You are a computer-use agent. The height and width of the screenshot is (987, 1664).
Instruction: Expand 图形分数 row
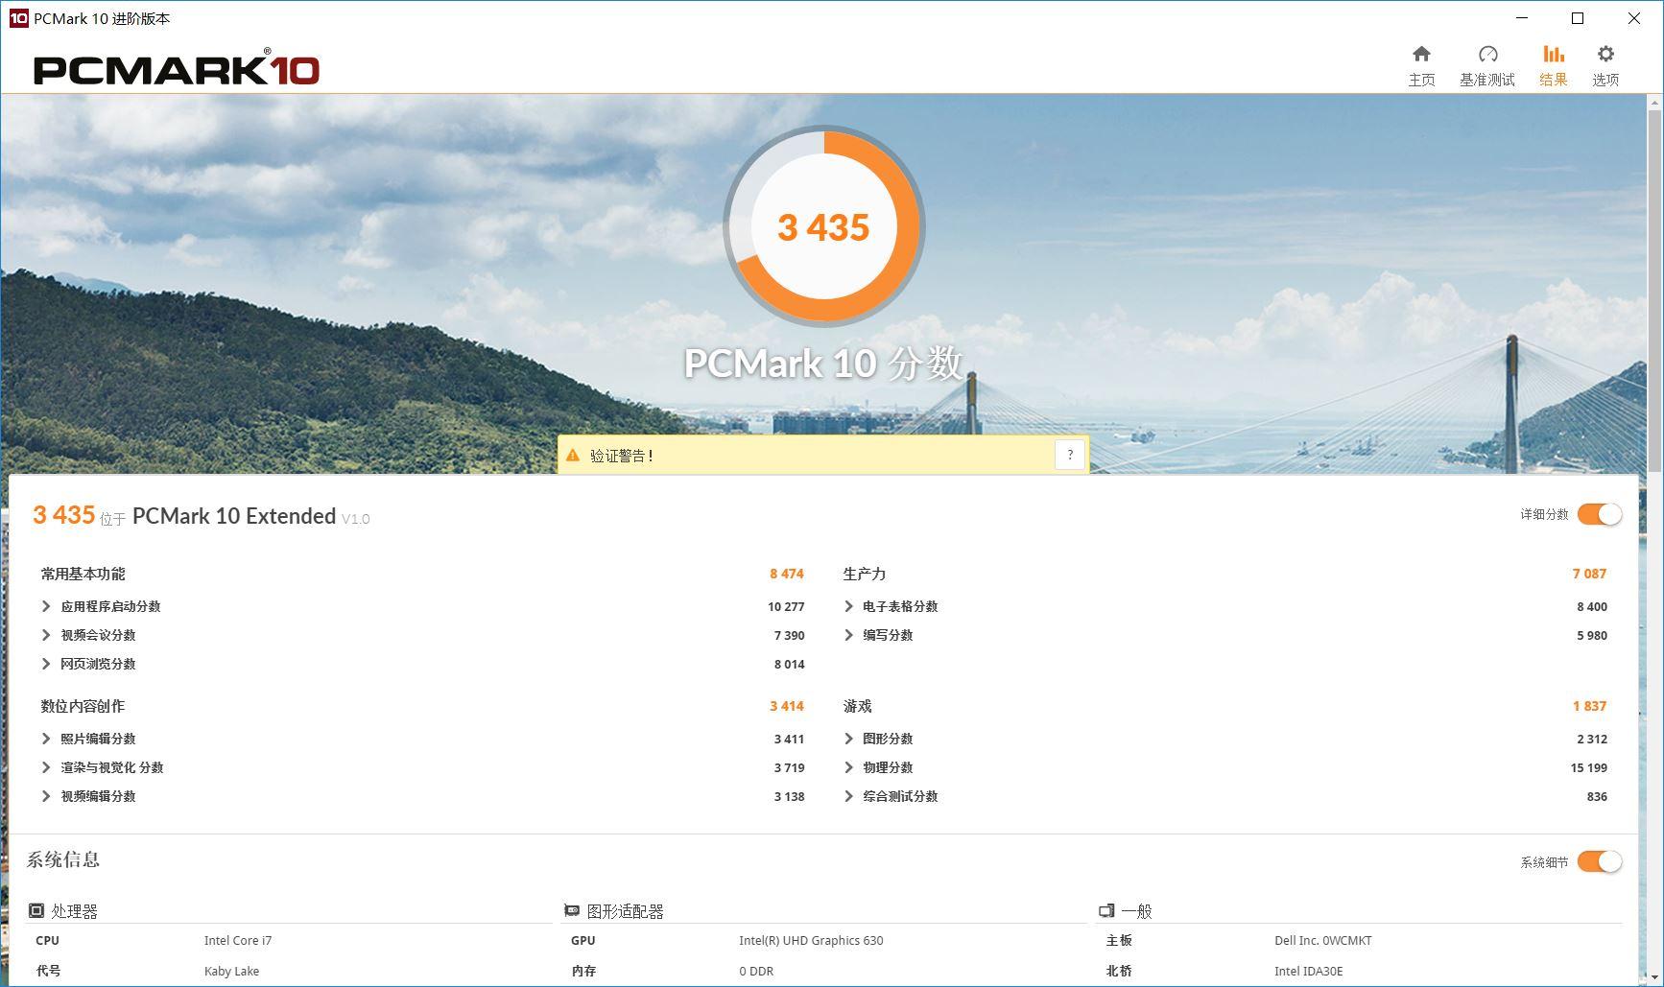[848, 739]
